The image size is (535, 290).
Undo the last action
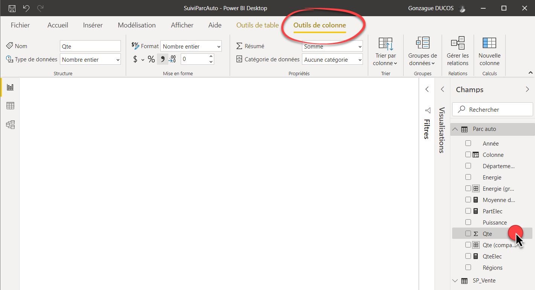(x=26, y=8)
